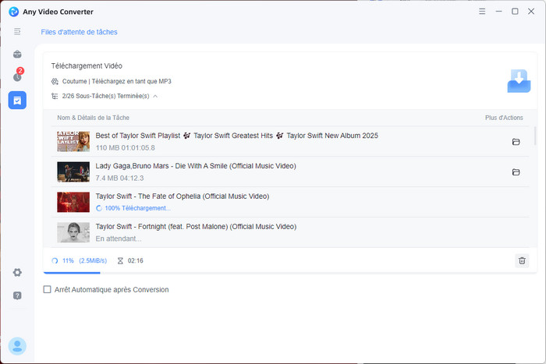The image size is (546, 364).
Task: Enable Arrêt Automatique après Conversion checkbox
Action: click(x=48, y=289)
